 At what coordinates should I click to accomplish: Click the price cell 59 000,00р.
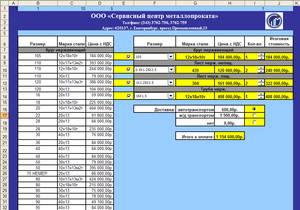pyautogui.click(x=100, y=96)
